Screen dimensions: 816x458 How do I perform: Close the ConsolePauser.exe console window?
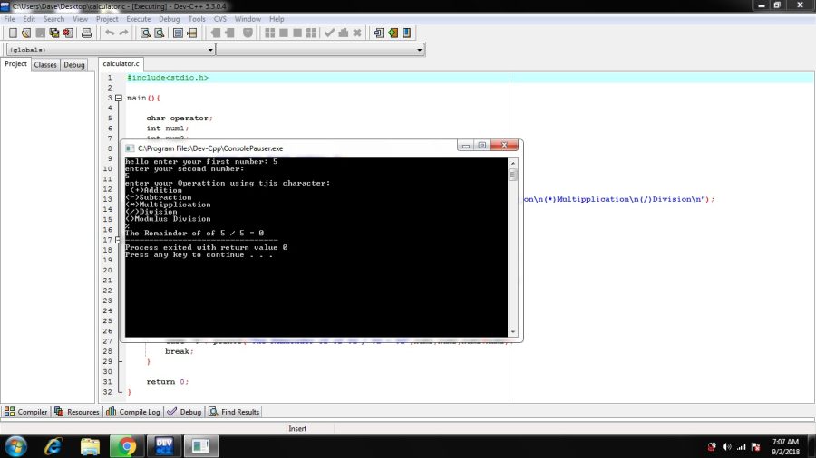coord(504,146)
